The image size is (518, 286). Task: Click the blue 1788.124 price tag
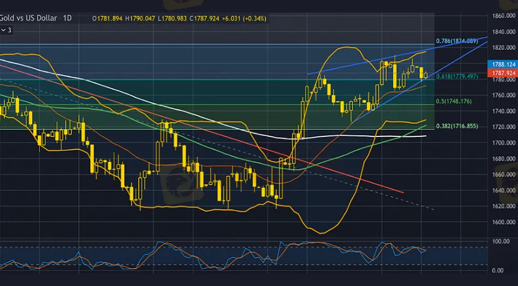click(x=504, y=65)
